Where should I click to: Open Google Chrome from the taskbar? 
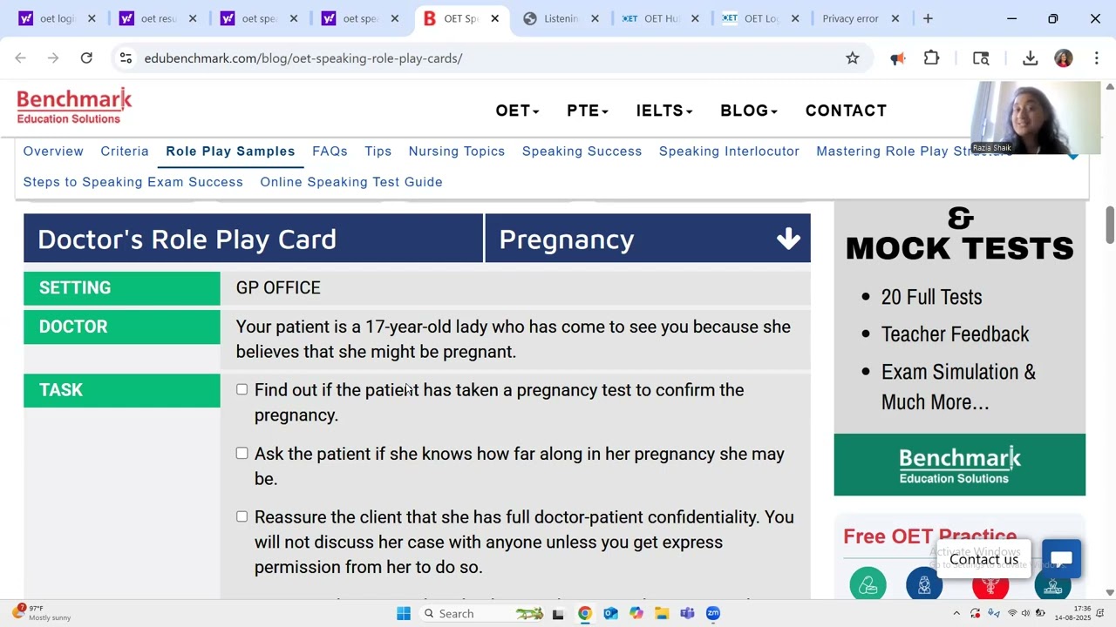584,614
